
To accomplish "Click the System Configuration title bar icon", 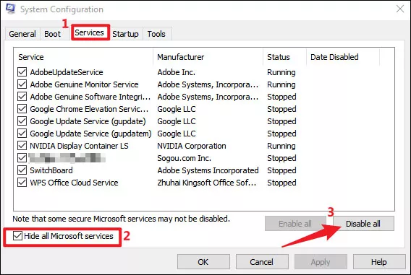I will coord(11,9).
